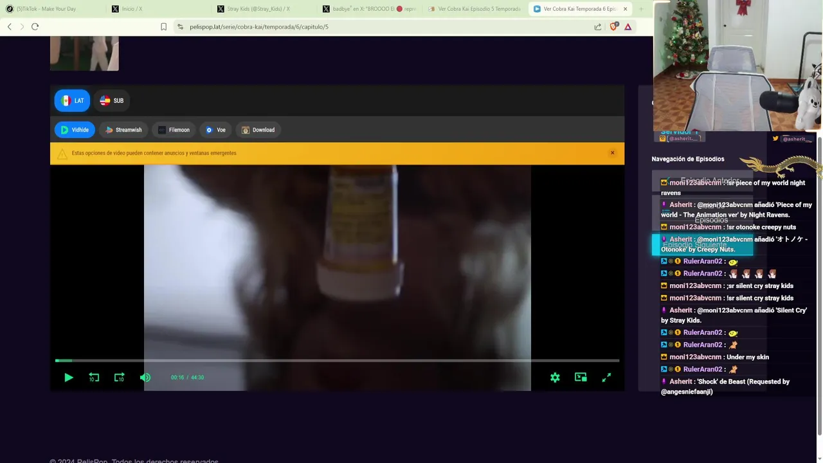Rewind the video 10 seconds
Screen dimensions: 823x463
tap(94, 377)
